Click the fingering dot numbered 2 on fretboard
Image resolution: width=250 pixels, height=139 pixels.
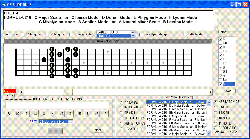60,54
